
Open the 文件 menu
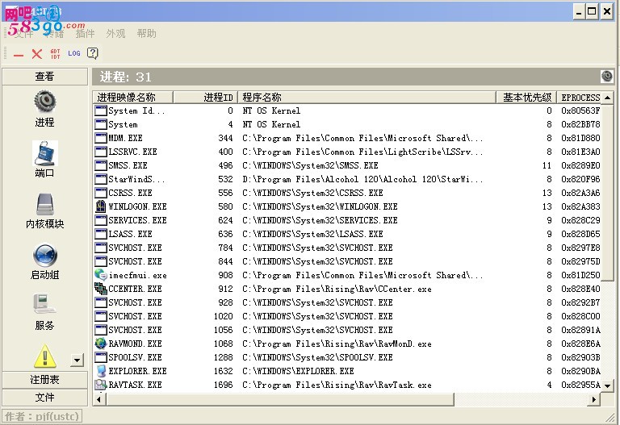(x=23, y=34)
